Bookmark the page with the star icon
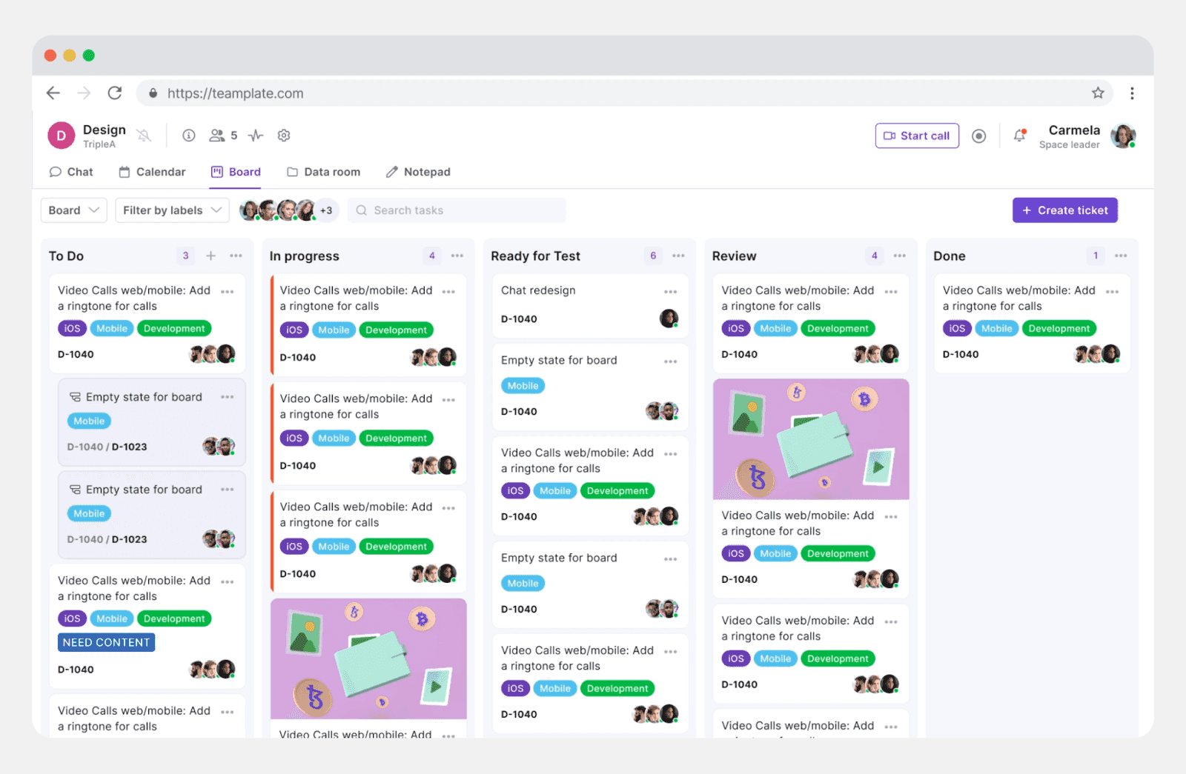This screenshot has height=774, width=1186. (x=1099, y=93)
